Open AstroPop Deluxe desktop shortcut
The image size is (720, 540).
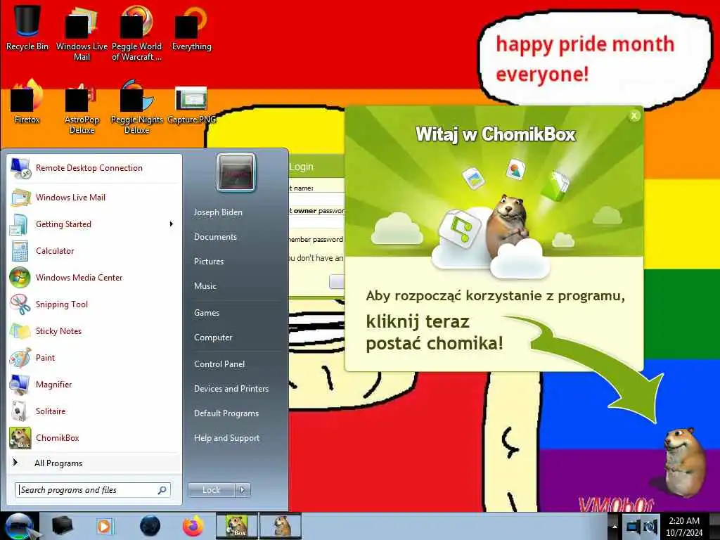tap(82, 107)
